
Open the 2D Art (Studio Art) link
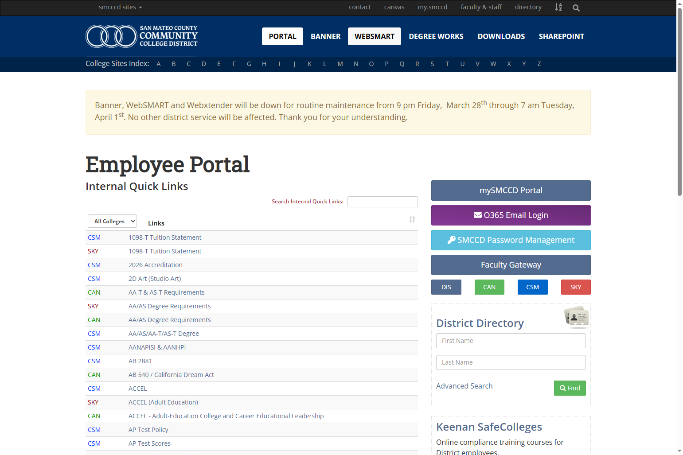coord(155,279)
